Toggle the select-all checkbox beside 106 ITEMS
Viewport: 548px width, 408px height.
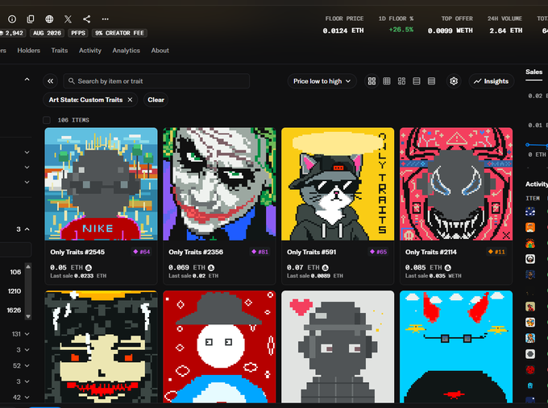47,120
